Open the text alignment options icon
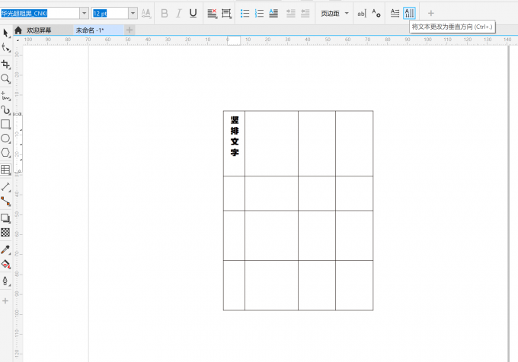This screenshot has height=362, width=518. [212, 13]
